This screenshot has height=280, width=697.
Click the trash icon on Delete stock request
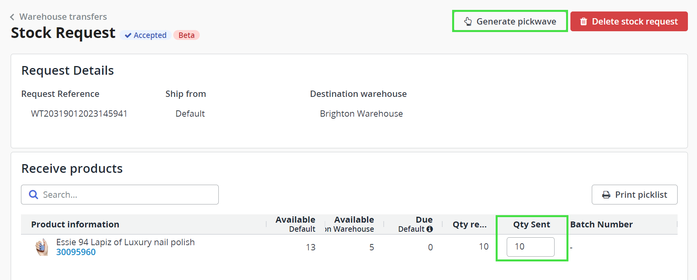tap(583, 21)
